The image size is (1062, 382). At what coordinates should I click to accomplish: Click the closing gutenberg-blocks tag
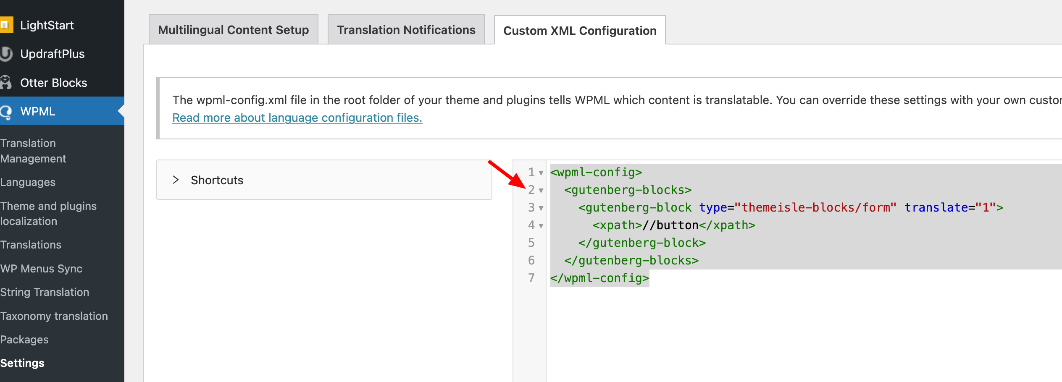point(631,260)
